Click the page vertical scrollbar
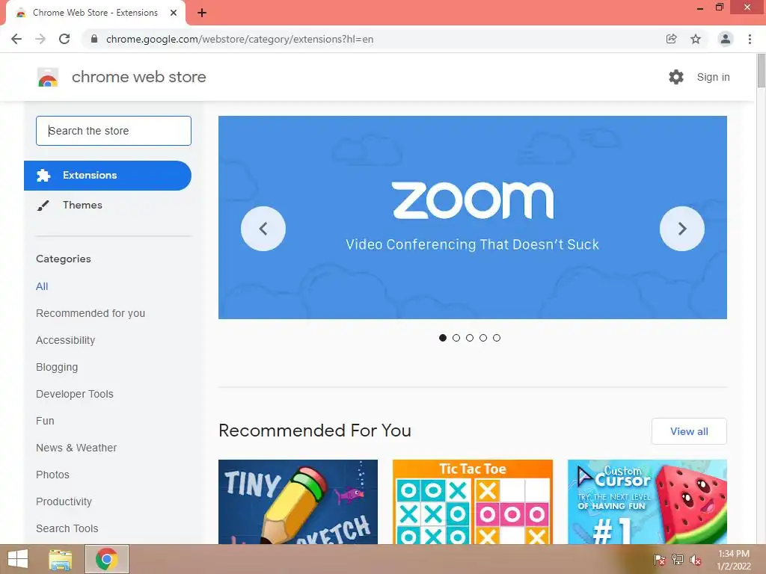Image resolution: width=766 pixels, height=574 pixels. tap(761, 71)
